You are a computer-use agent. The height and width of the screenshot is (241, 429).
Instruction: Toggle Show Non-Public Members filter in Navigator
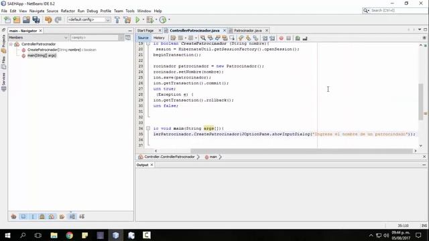[42, 216]
